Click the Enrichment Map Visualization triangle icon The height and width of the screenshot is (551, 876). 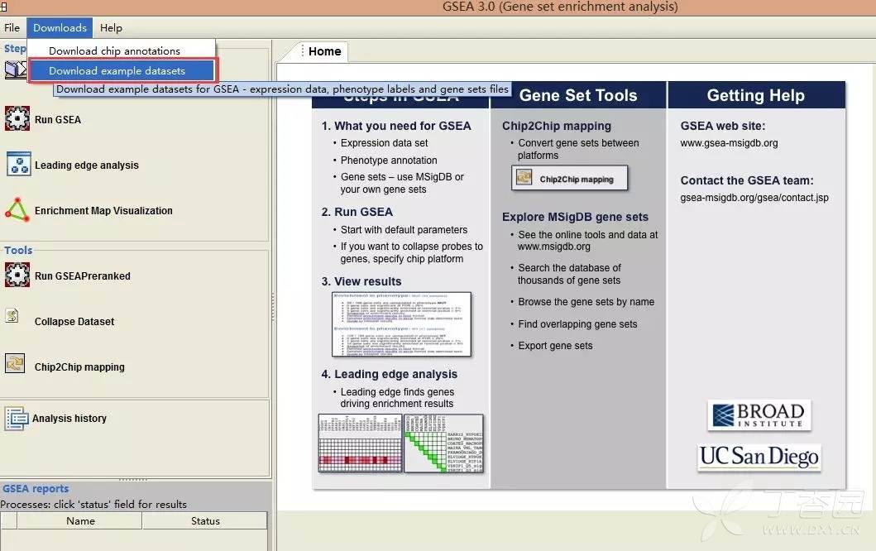pyautogui.click(x=17, y=210)
